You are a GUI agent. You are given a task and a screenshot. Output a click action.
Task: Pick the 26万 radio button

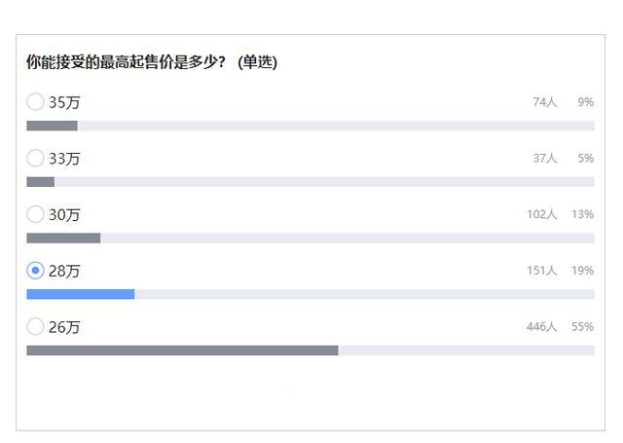tap(35, 327)
